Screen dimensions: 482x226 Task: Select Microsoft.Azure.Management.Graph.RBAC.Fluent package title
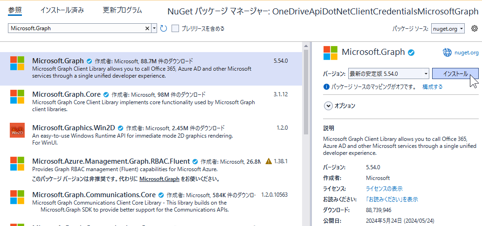coord(111,161)
